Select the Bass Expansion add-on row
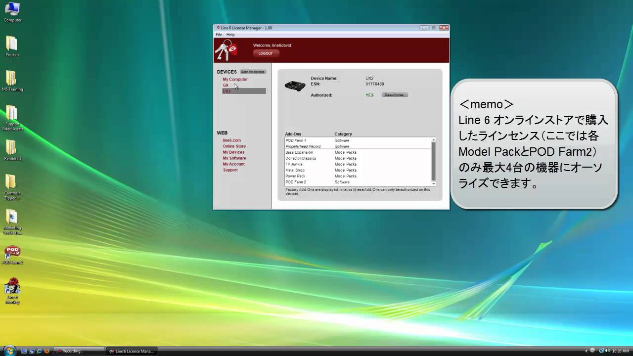This screenshot has height=356, width=633. pos(358,152)
